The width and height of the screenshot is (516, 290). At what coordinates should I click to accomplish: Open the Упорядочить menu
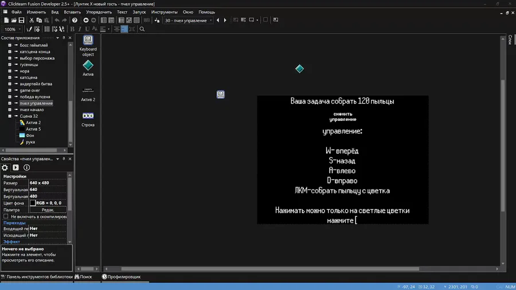pyautogui.click(x=99, y=12)
